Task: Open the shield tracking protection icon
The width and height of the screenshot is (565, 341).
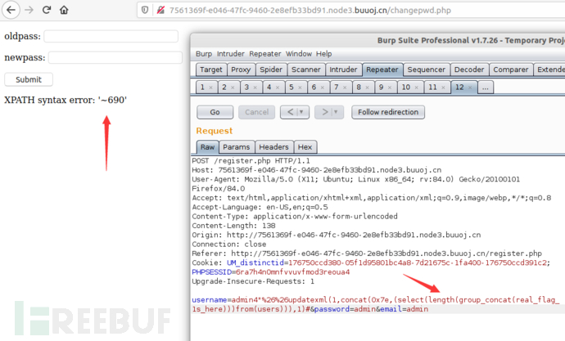Action: click(x=144, y=10)
